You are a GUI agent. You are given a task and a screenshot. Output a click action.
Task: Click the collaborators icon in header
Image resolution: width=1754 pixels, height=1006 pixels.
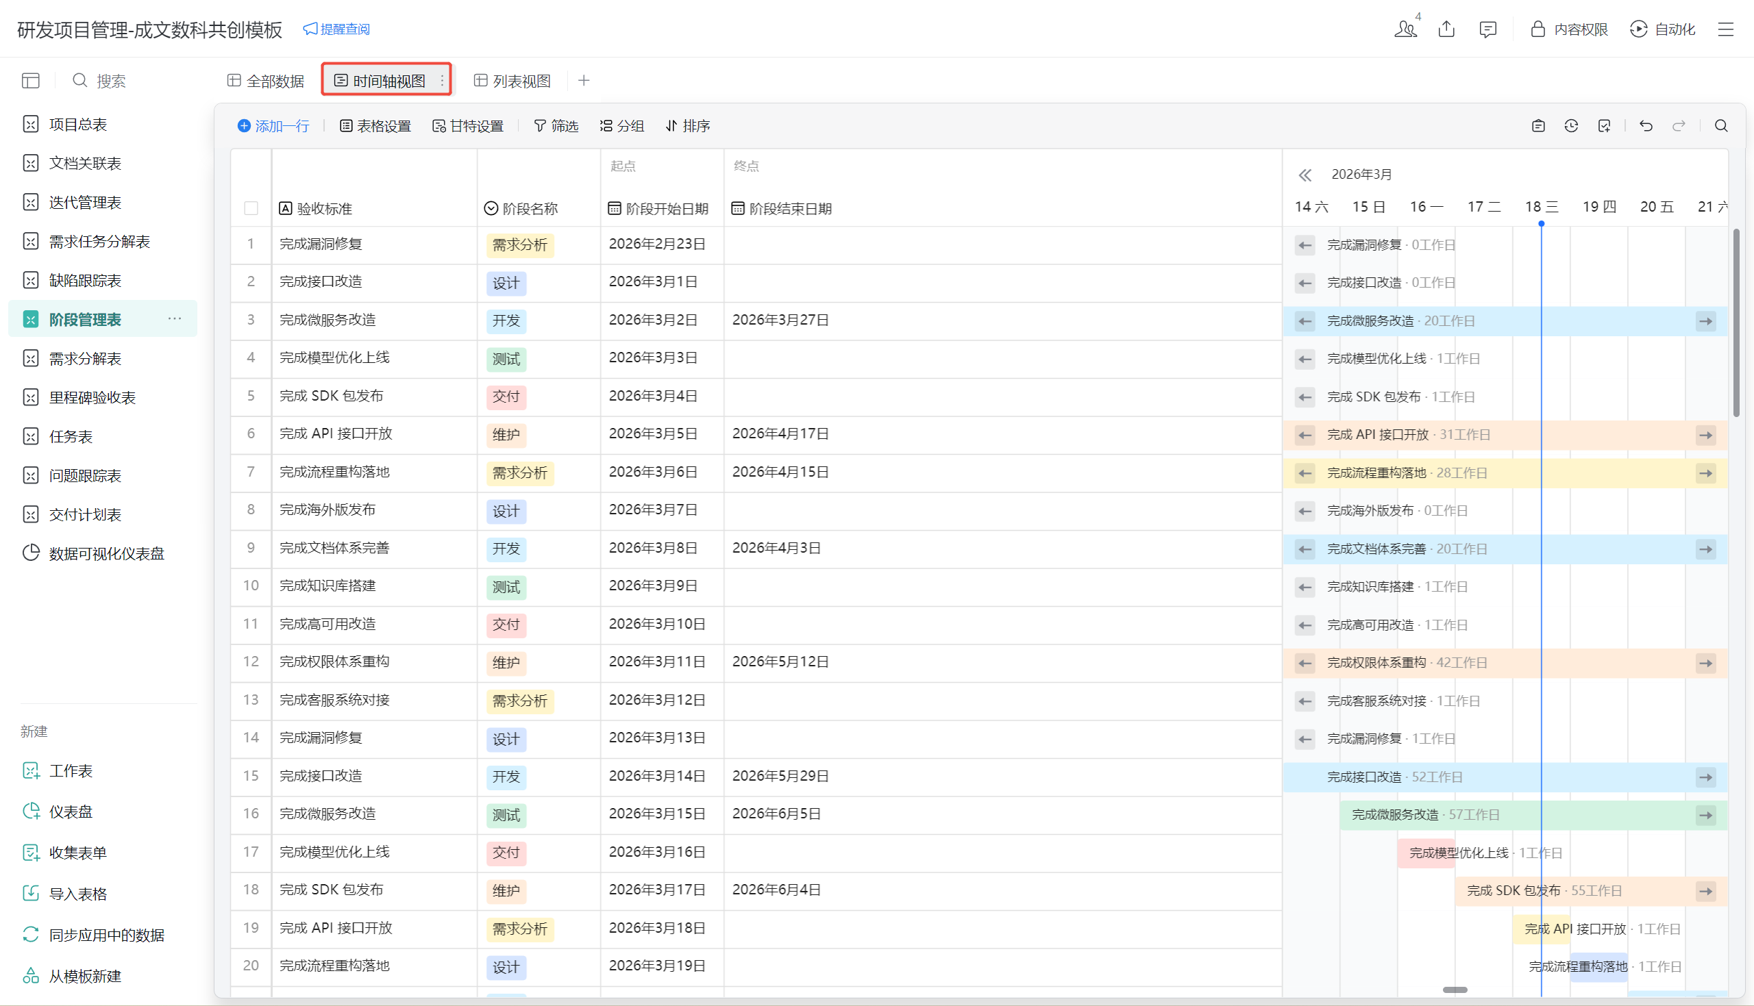[1405, 29]
